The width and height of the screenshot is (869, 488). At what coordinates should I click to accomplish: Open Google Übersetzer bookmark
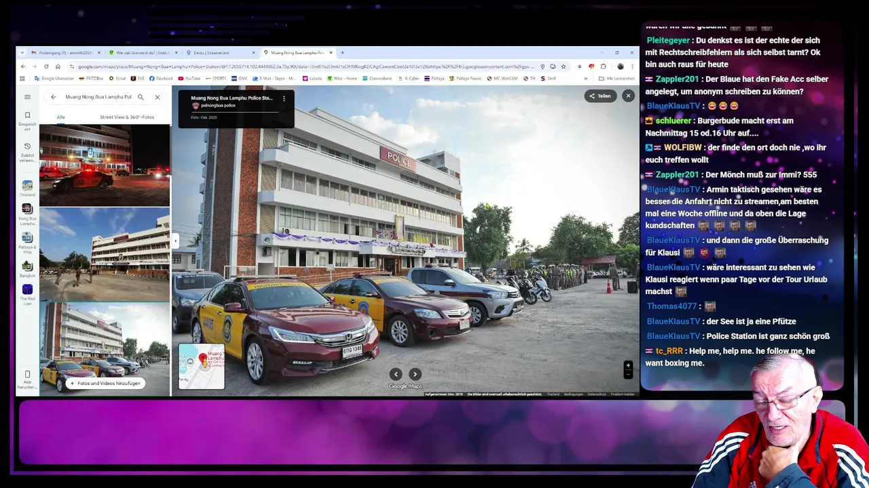coord(54,79)
